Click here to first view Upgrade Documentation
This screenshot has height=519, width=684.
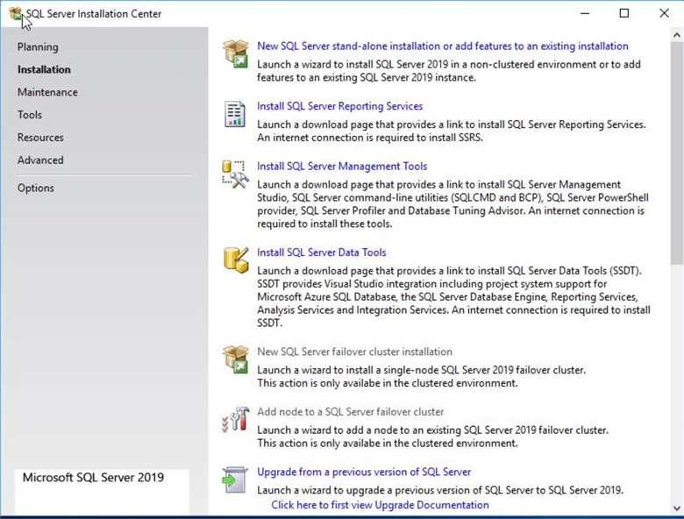click(380, 505)
